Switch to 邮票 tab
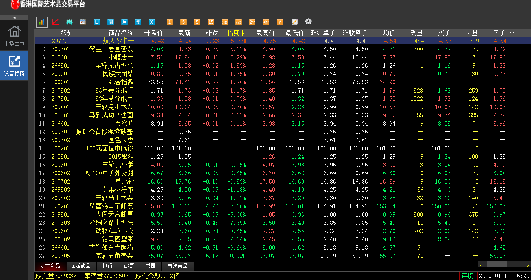 129,266
